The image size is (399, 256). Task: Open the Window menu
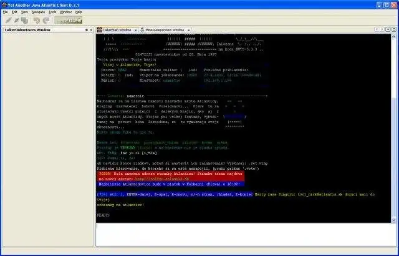(x=65, y=12)
